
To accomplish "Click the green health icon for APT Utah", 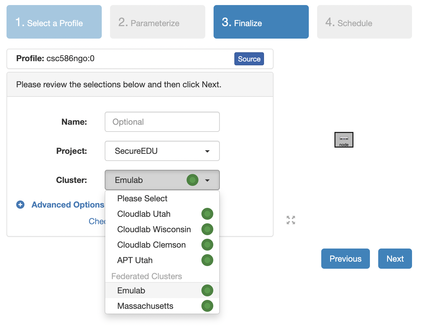I will tap(207, 260).
